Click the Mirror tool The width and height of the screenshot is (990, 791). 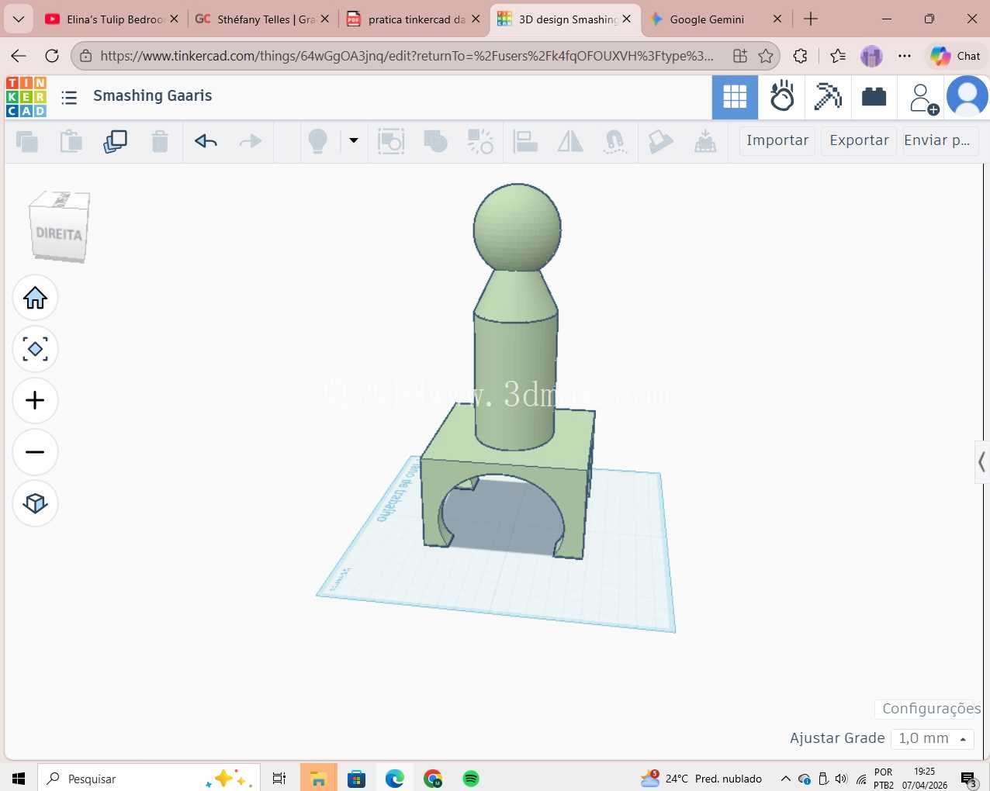click(570, 141)
